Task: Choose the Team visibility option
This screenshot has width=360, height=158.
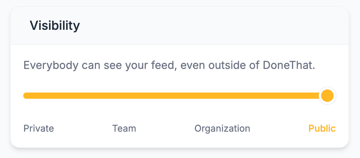Action: [x=124, y=129]
